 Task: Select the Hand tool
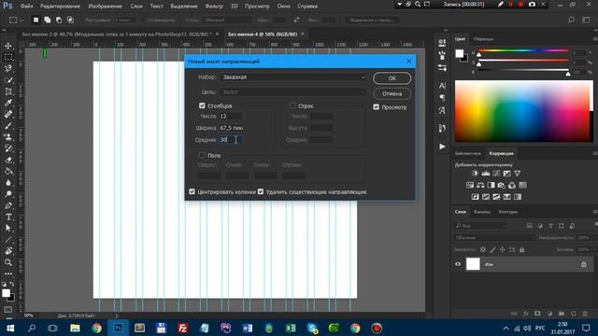click(8, 251)
